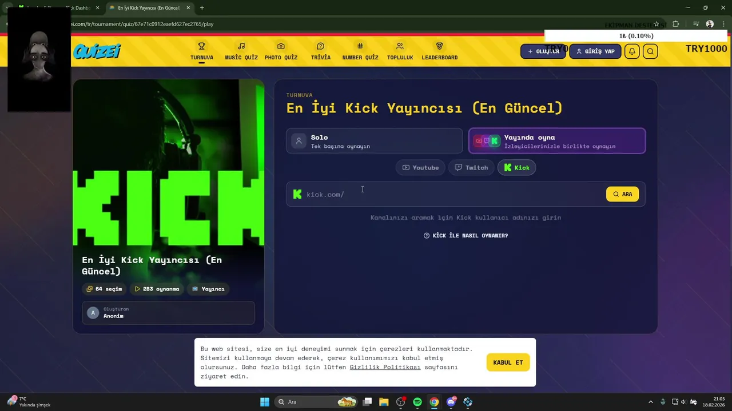This screenshot has height=411, width=732.
Task: Click the yellow ARA search button
Action: click(x=623, y=194)
